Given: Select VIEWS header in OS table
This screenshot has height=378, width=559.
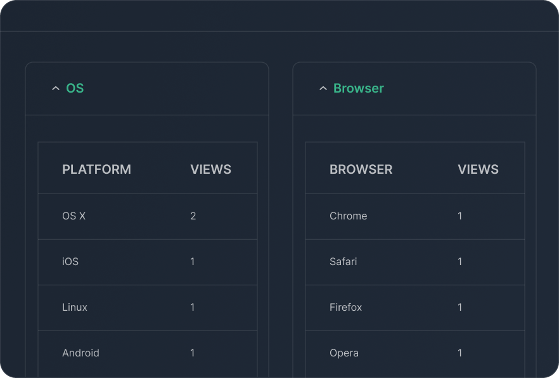Looking at the screenshot, I should [210, 169].
